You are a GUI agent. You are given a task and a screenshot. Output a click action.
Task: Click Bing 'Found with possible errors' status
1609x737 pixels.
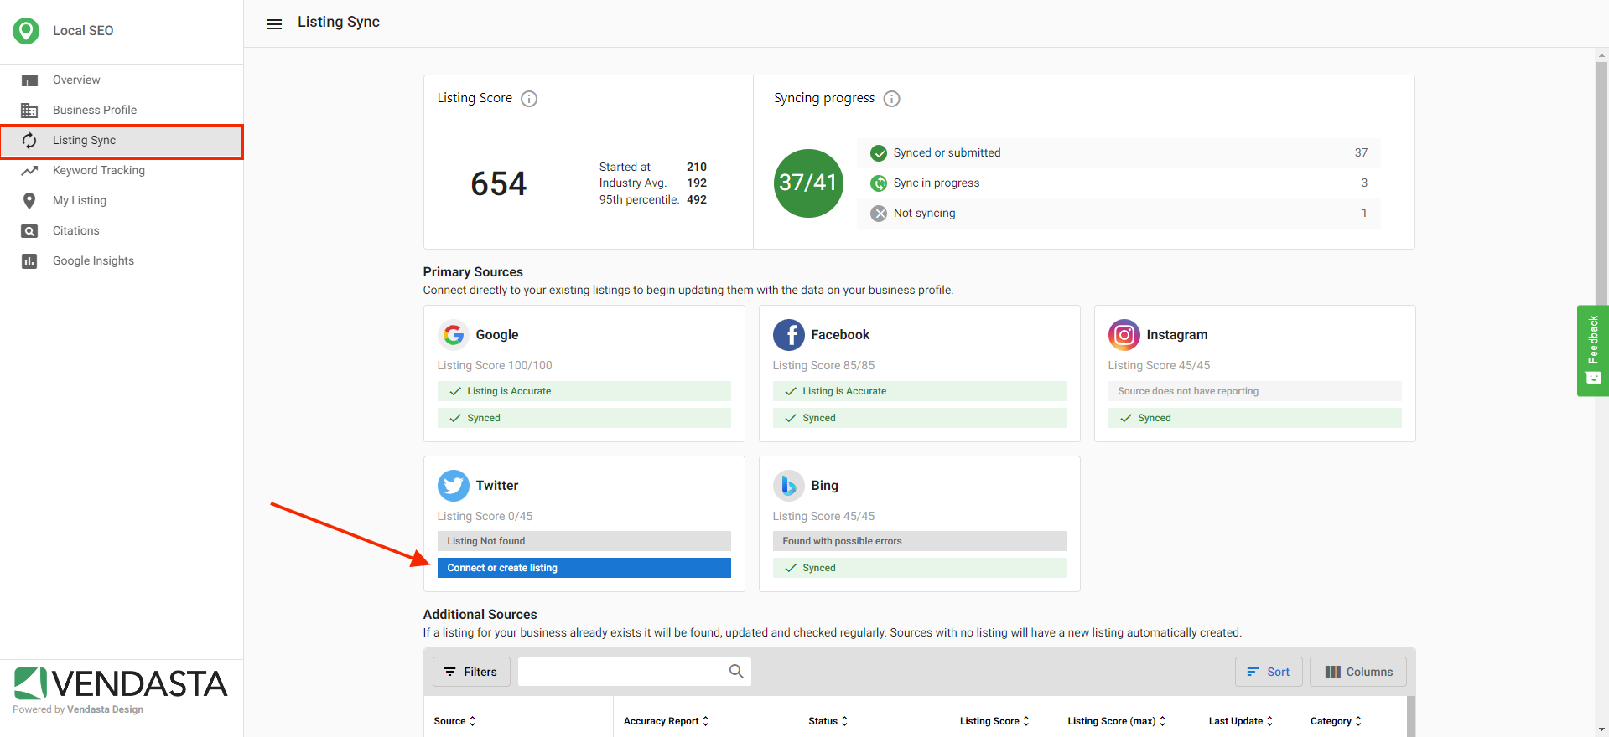point(920,541)
